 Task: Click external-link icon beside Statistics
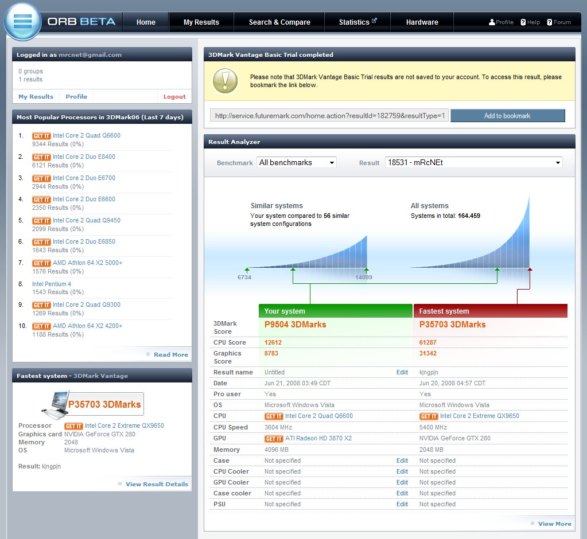pyautogui.click(x=374, y=20)
